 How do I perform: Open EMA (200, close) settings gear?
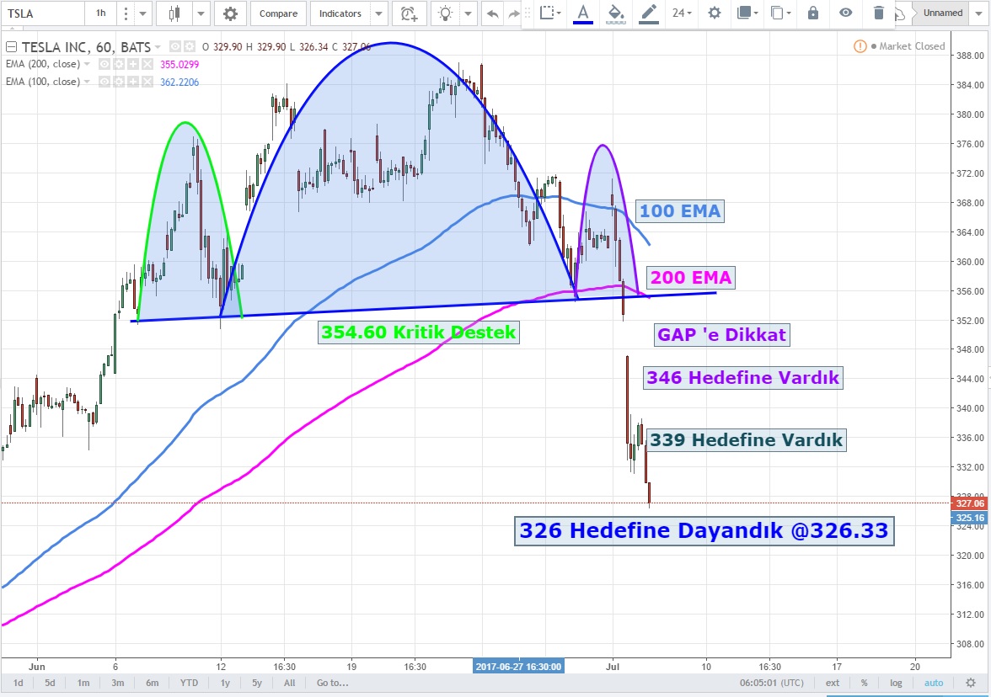point(119,64)
